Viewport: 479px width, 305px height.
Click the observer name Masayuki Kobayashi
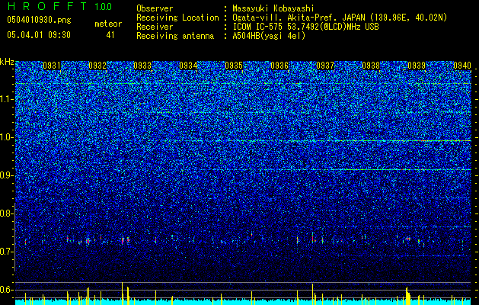273,8
